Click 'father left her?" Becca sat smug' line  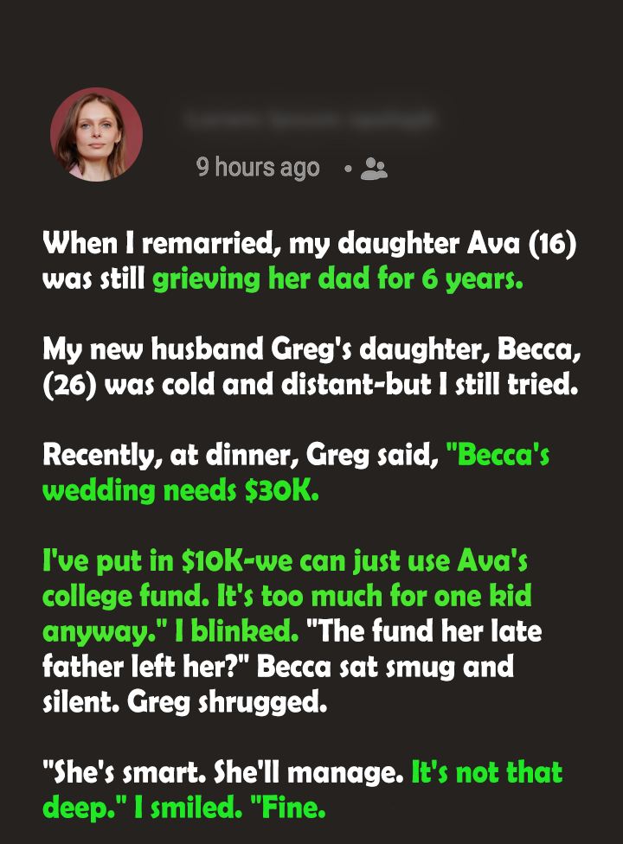click(x=278, y=667)
